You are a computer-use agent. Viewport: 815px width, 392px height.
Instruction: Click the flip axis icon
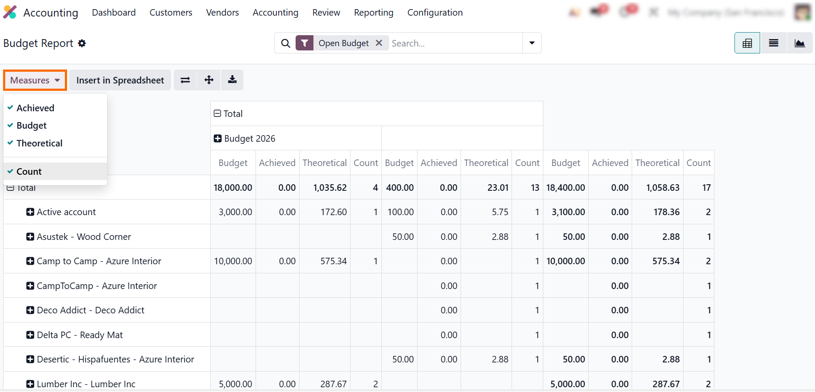(185, 80)
